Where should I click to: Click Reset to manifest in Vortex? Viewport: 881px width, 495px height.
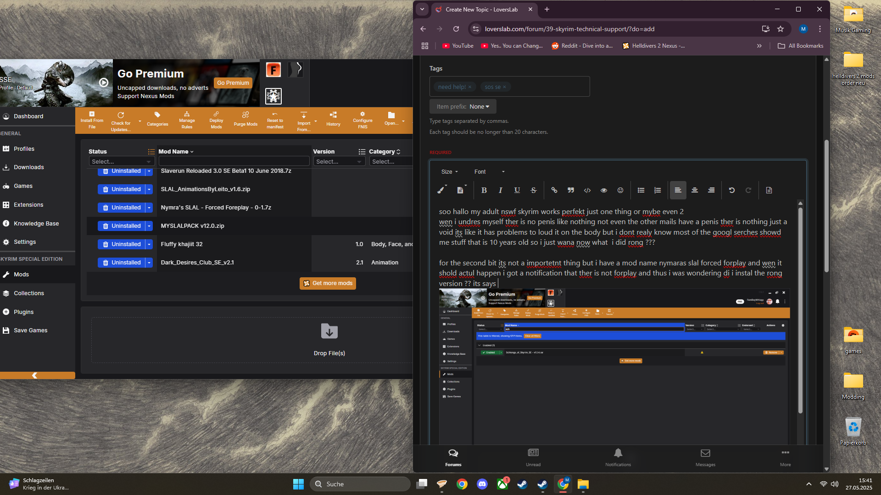pyautogui.click(x=275, y=121)
